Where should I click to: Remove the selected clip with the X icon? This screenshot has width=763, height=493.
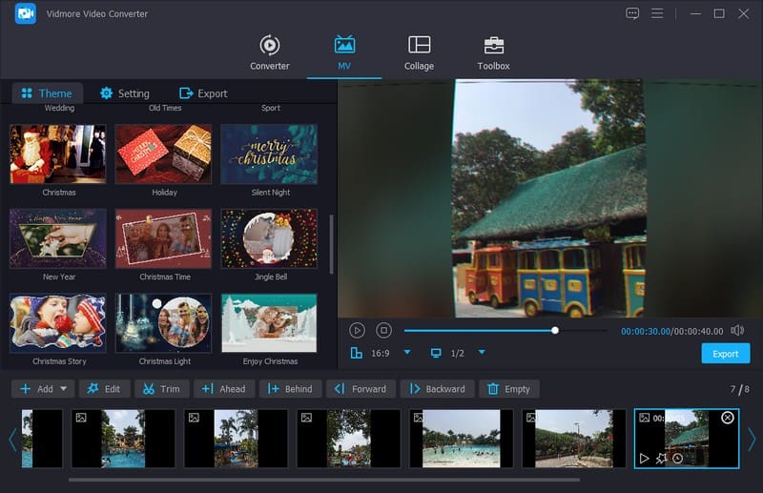tap(728, 418)
